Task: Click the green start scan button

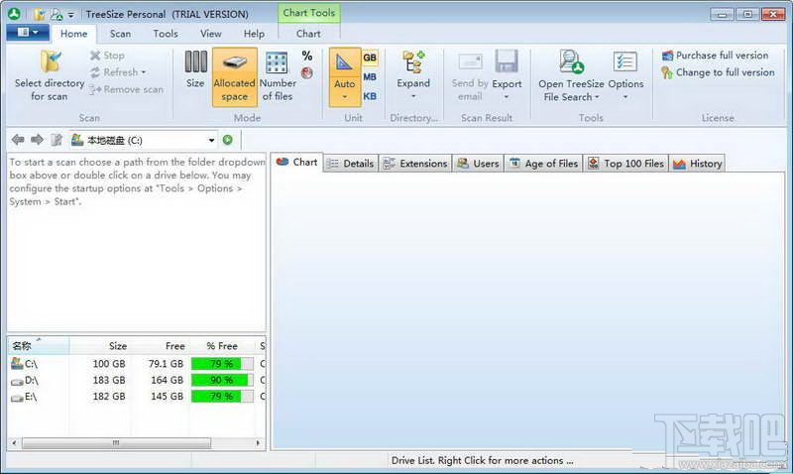Action: coord(228,140)
